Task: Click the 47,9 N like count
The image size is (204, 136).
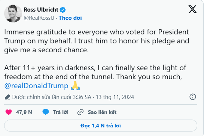Action: click(x=24, y=112)
